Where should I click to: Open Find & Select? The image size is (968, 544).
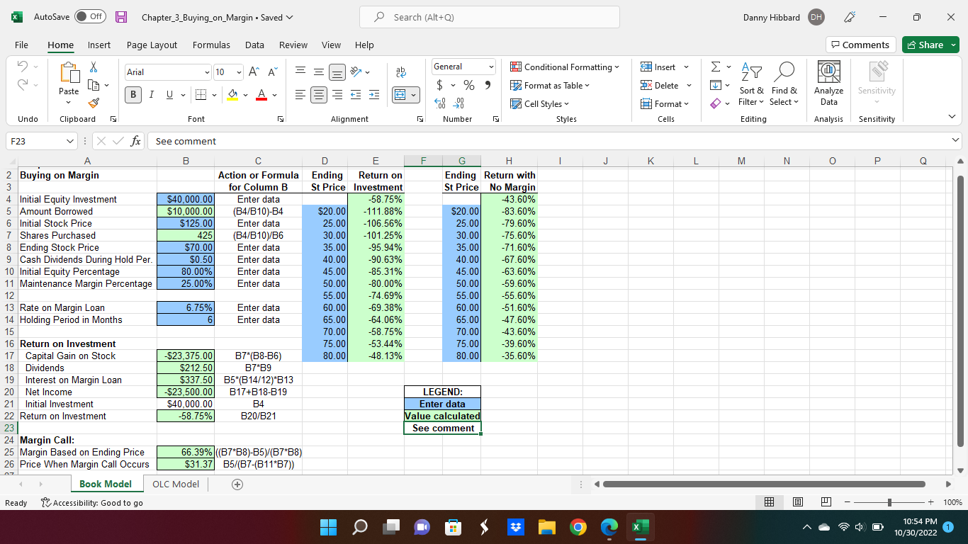point(784,85)
